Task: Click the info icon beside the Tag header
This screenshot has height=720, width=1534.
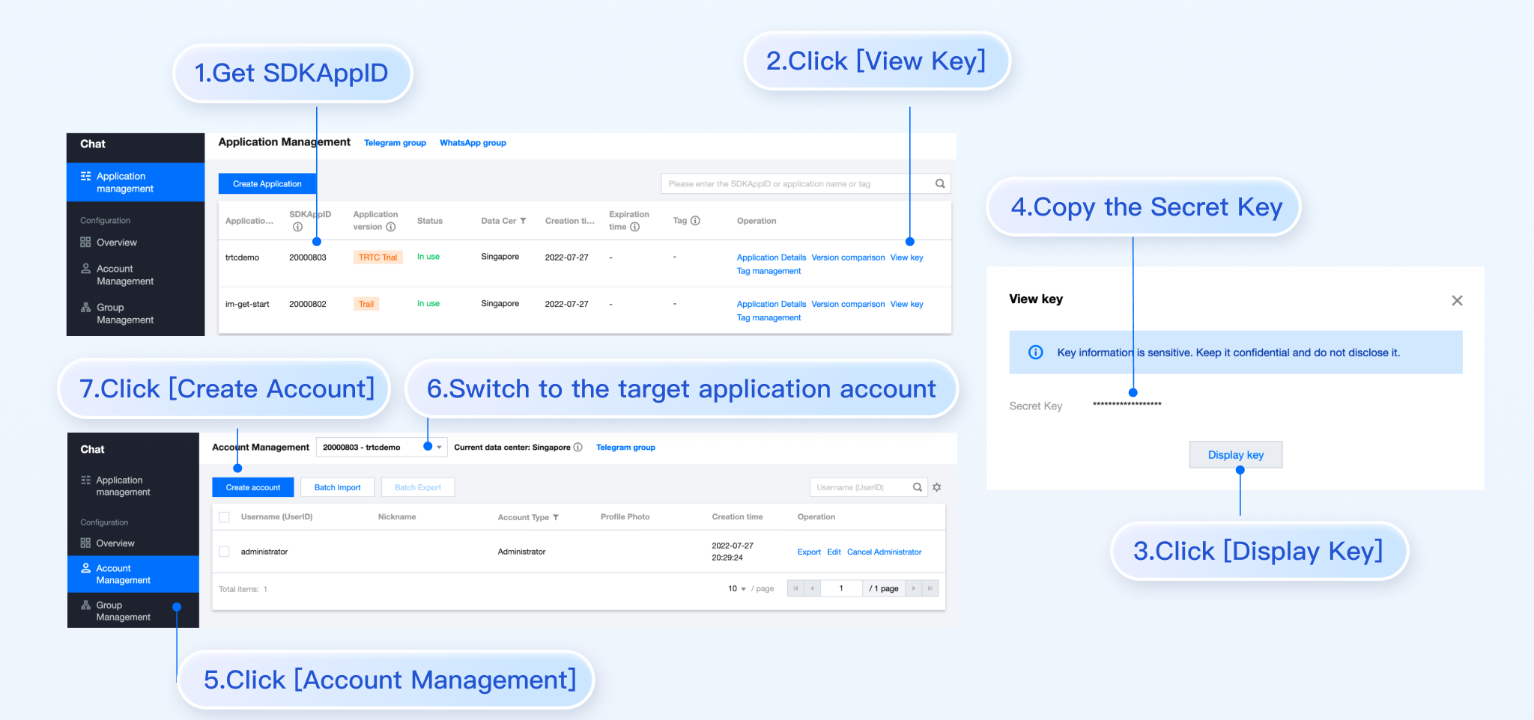Action: [695, 221]
